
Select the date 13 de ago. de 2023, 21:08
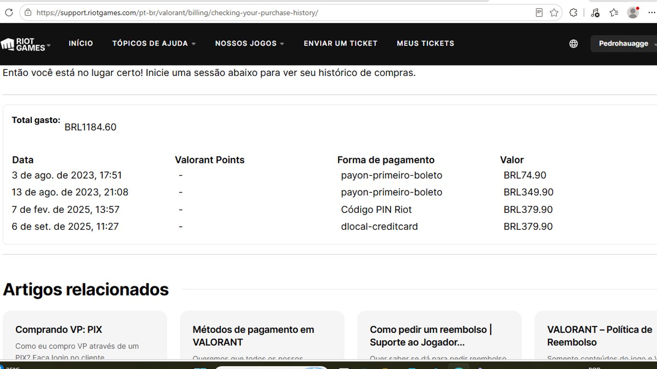[x=70, y=192]
